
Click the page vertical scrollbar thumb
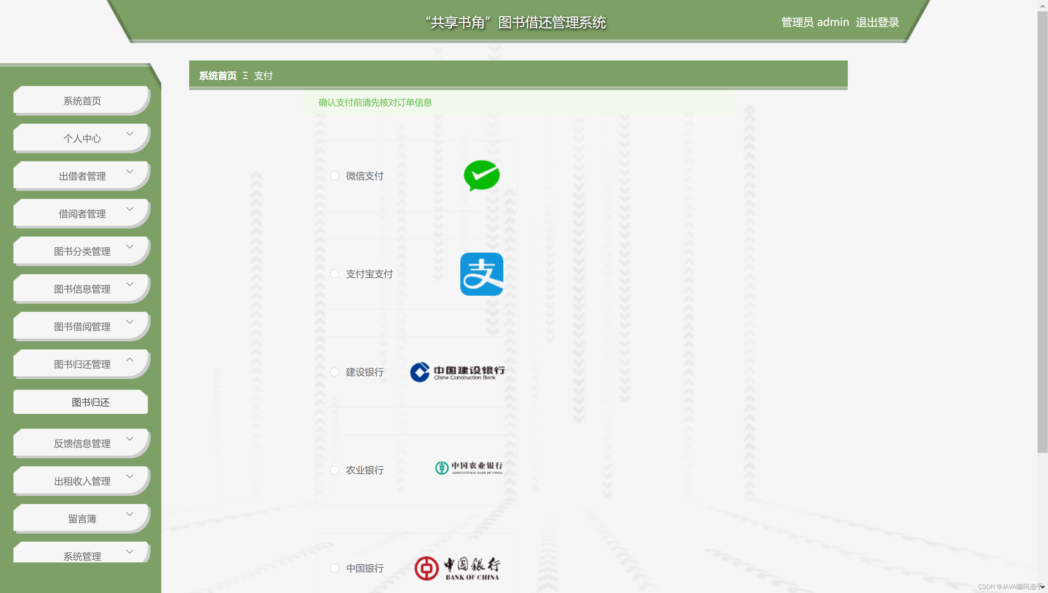(x=1042, y=232)
